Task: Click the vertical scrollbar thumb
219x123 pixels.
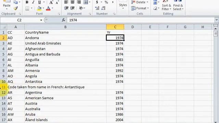Action: point(216,33)
